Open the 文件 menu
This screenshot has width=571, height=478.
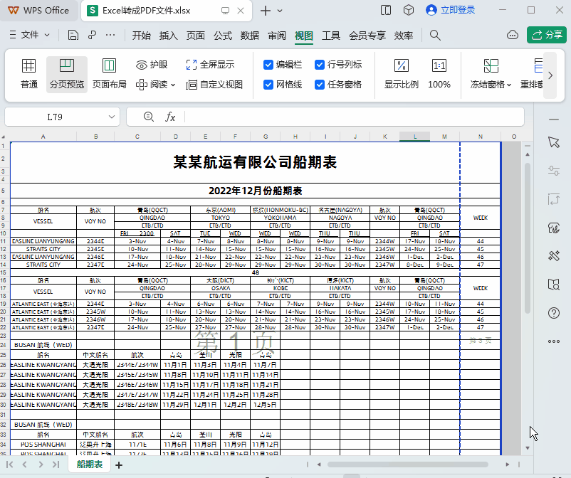coord(29,35)
